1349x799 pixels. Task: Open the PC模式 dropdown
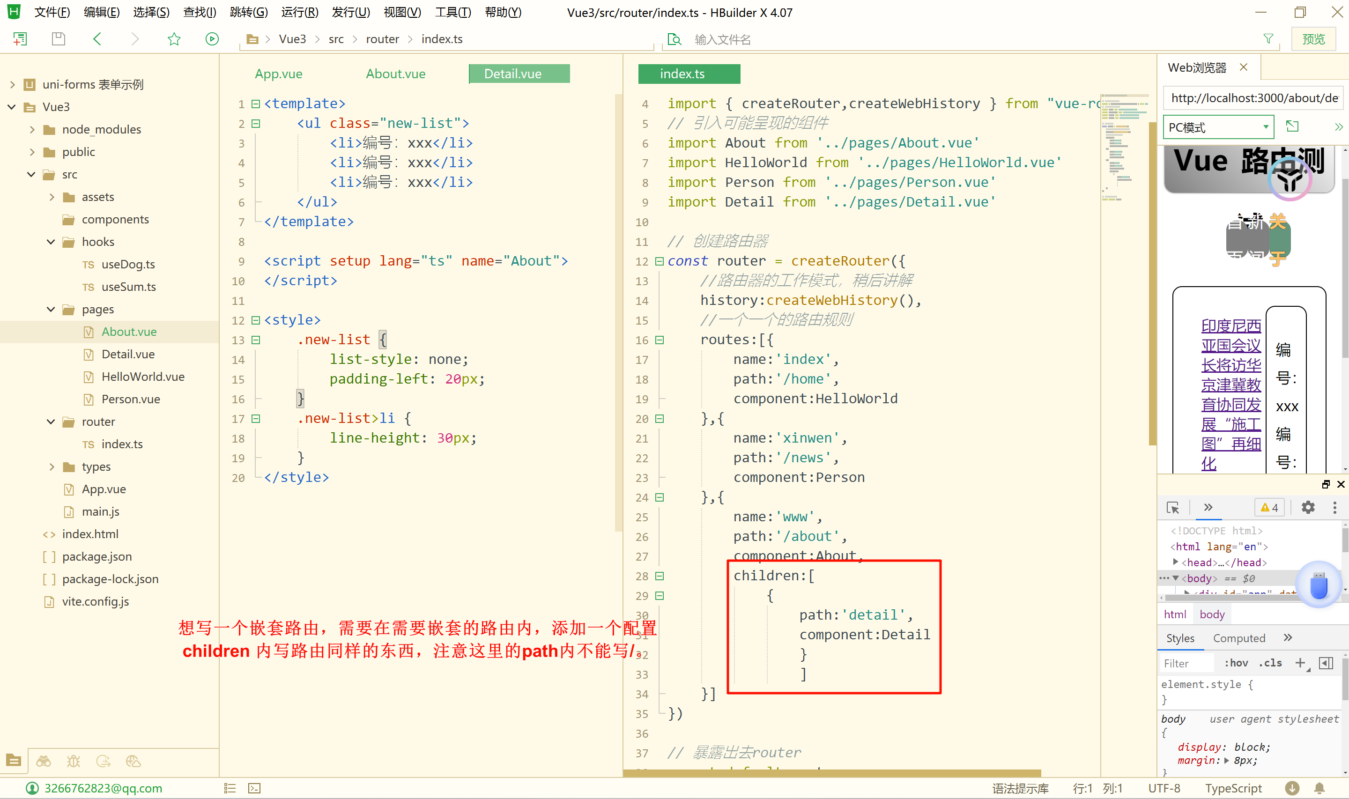click(1218, 127)
